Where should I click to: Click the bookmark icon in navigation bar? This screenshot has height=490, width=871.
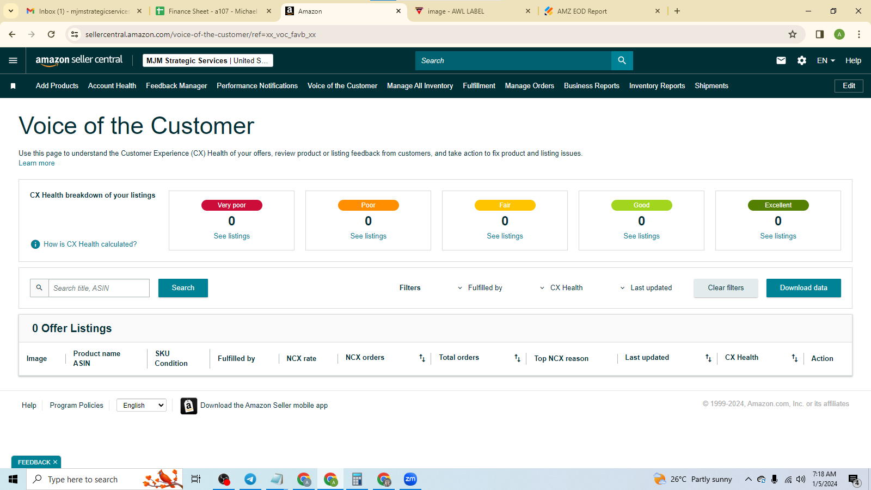(13, 86)
